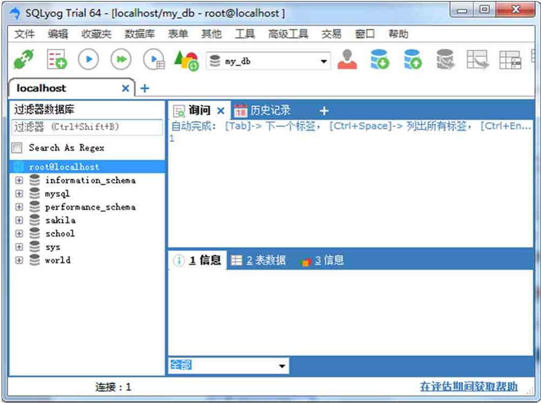Expand the information_schema tree node
541x403 pixels.
coord(19,180)
